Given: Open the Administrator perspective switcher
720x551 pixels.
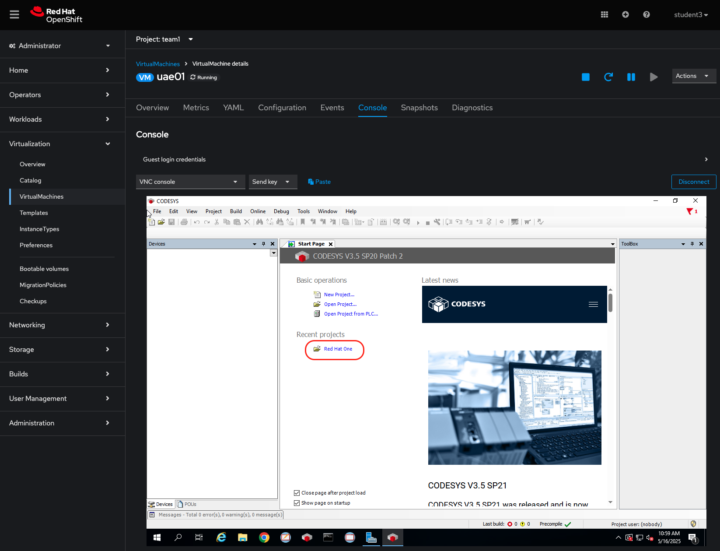Looking at the screenshot, I should tap(59, 46).
